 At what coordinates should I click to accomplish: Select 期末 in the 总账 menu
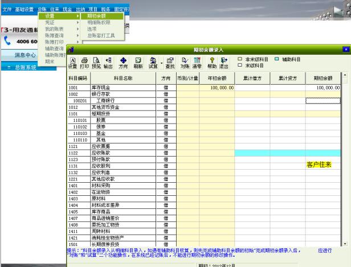tap(50, 61)
